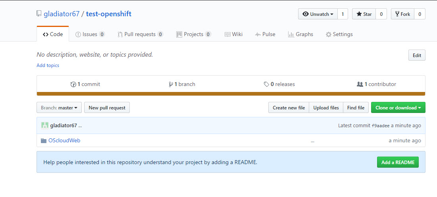Open the Pull requests tab
This screenshot has height=197, width=437.
coord(140,34)
